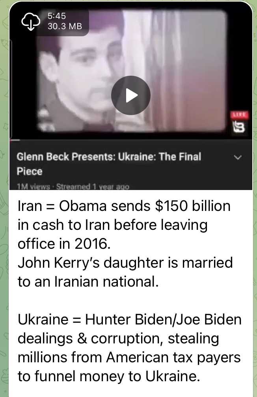
Task: Click the 'Ukraine = Hunter Biden/Joe Biden' line
Action: tap(129, 319)
